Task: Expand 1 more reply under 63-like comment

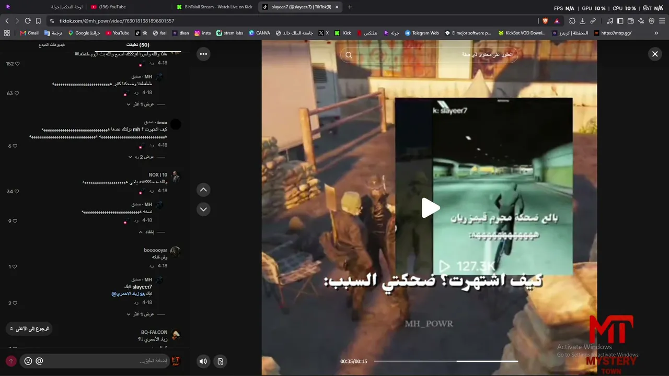Action: [141, 104]
